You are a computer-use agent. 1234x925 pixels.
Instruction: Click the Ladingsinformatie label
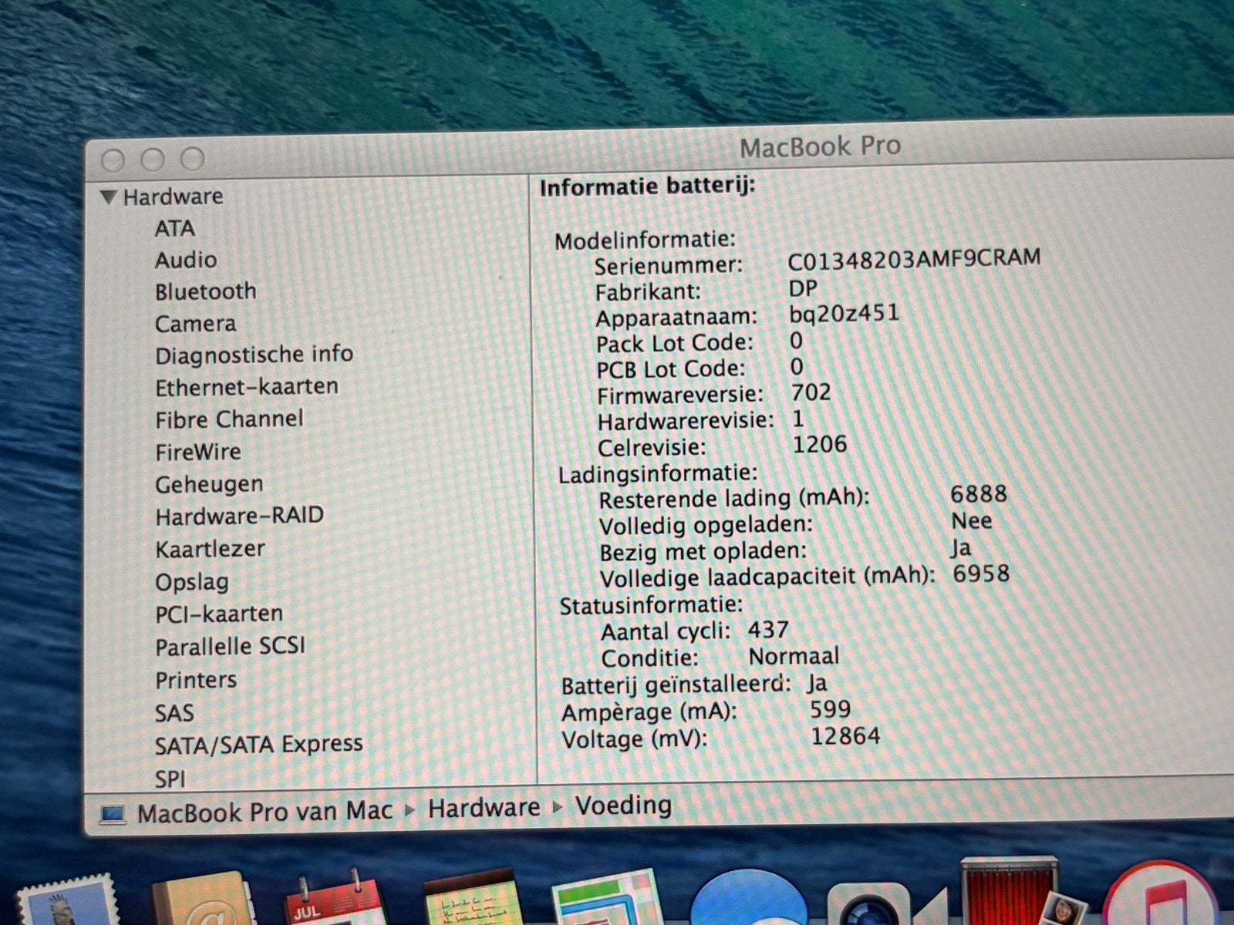click(658, 474)
